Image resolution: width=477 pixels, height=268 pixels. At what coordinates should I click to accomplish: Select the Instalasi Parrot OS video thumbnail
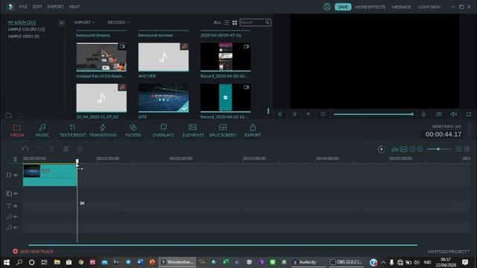(x=101, y=57)
